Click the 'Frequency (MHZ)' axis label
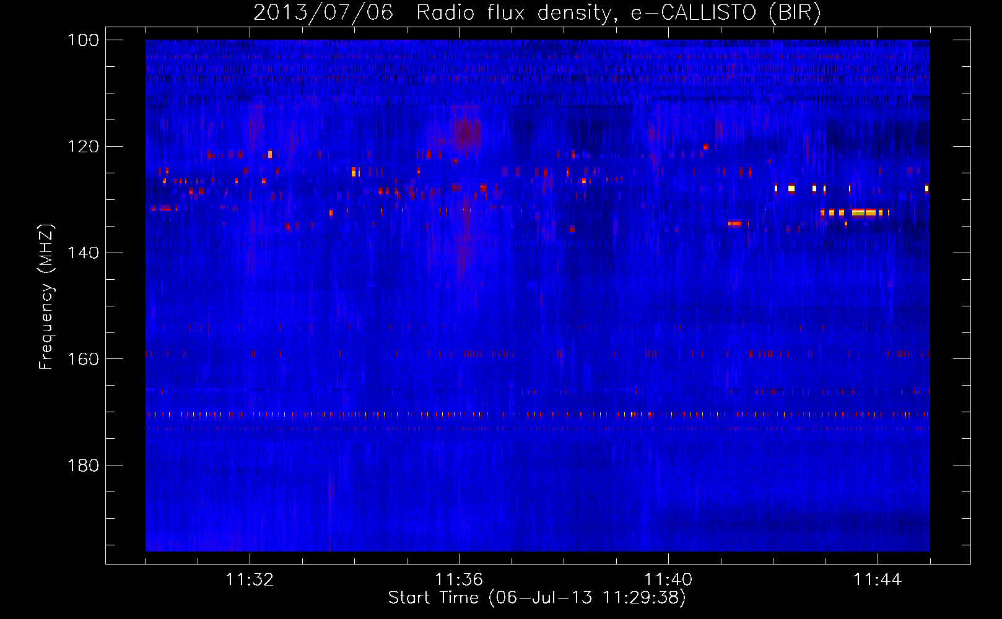 [x=46, y=297]
